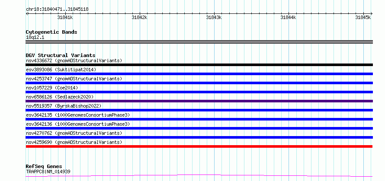Click the 31845k ruler tick label
The image size is (385, 181).
(x=363, y=17)
